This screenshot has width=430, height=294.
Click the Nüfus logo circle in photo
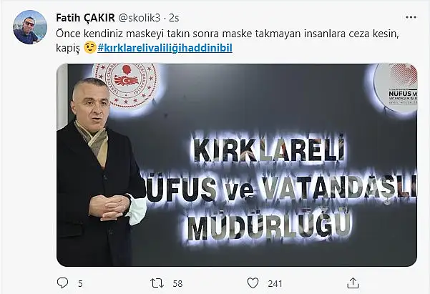[396, 88]
